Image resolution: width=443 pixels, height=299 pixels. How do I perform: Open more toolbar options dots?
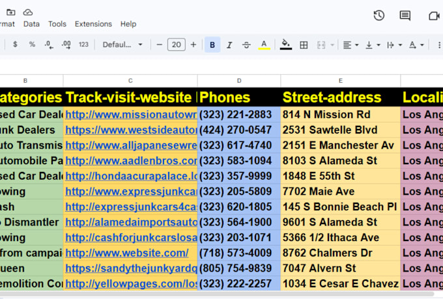pos(438,45)
